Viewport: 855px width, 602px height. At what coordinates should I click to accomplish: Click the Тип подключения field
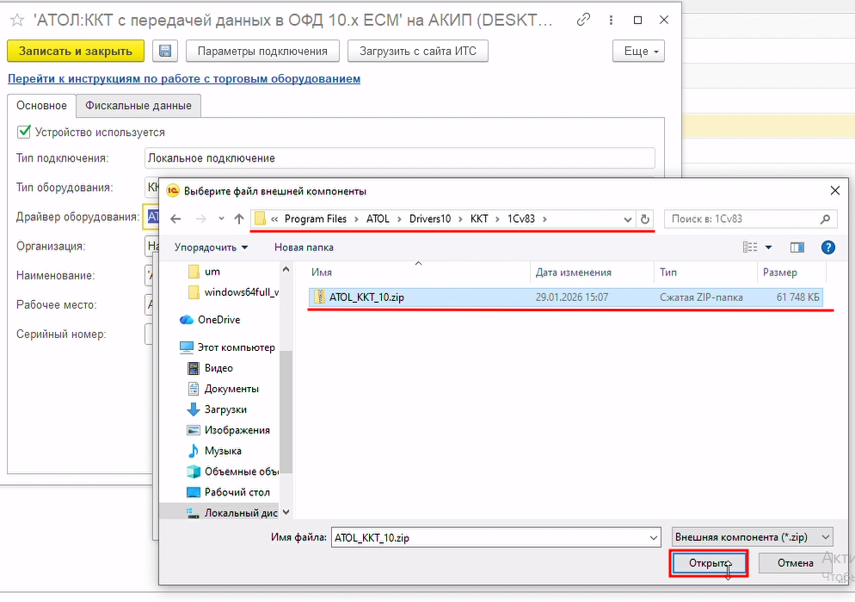tap(400, 158)
